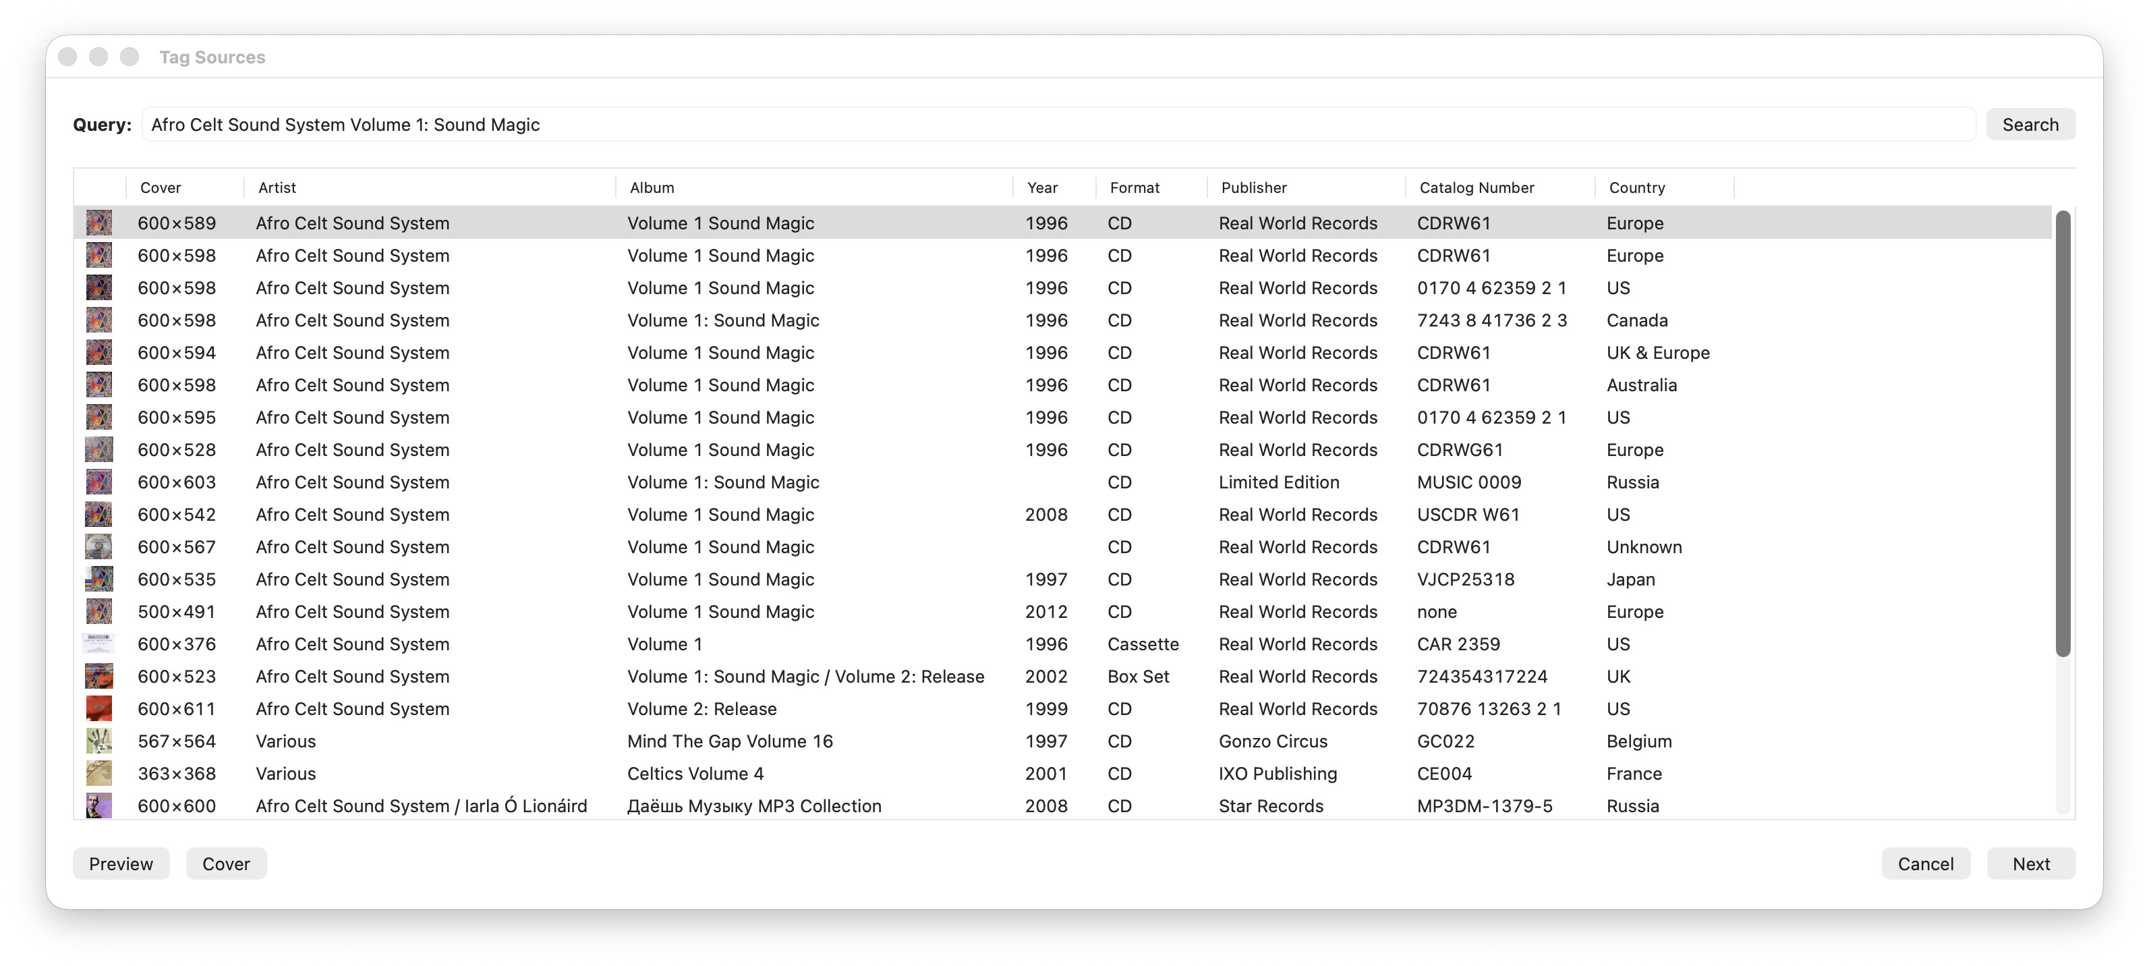Viewport: 2149px width, 966px height.
Task: Focus the Query text field
Action: click(x=1058, y=124)
